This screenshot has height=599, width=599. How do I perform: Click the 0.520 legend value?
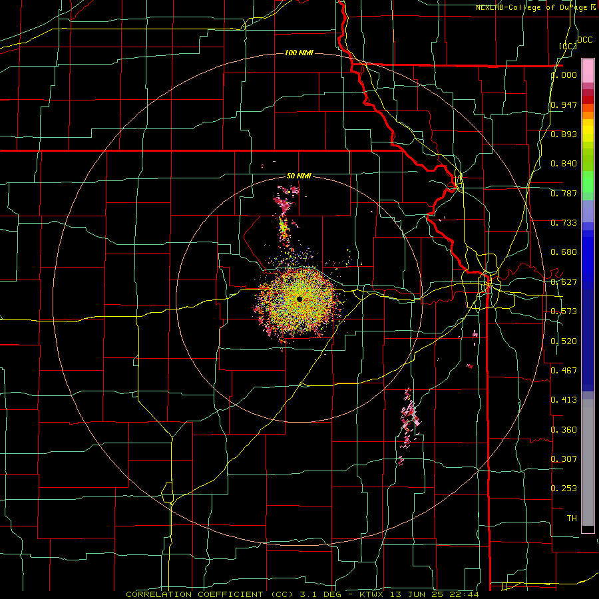(x=564, y=341)
